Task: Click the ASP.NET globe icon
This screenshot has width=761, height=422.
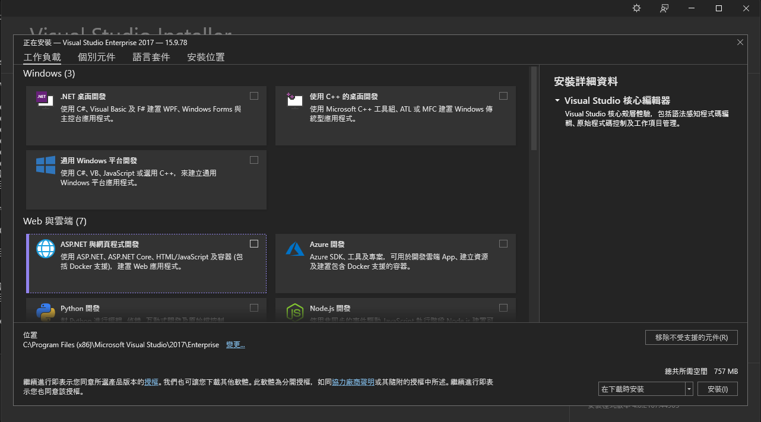Action: pos(46,249)
